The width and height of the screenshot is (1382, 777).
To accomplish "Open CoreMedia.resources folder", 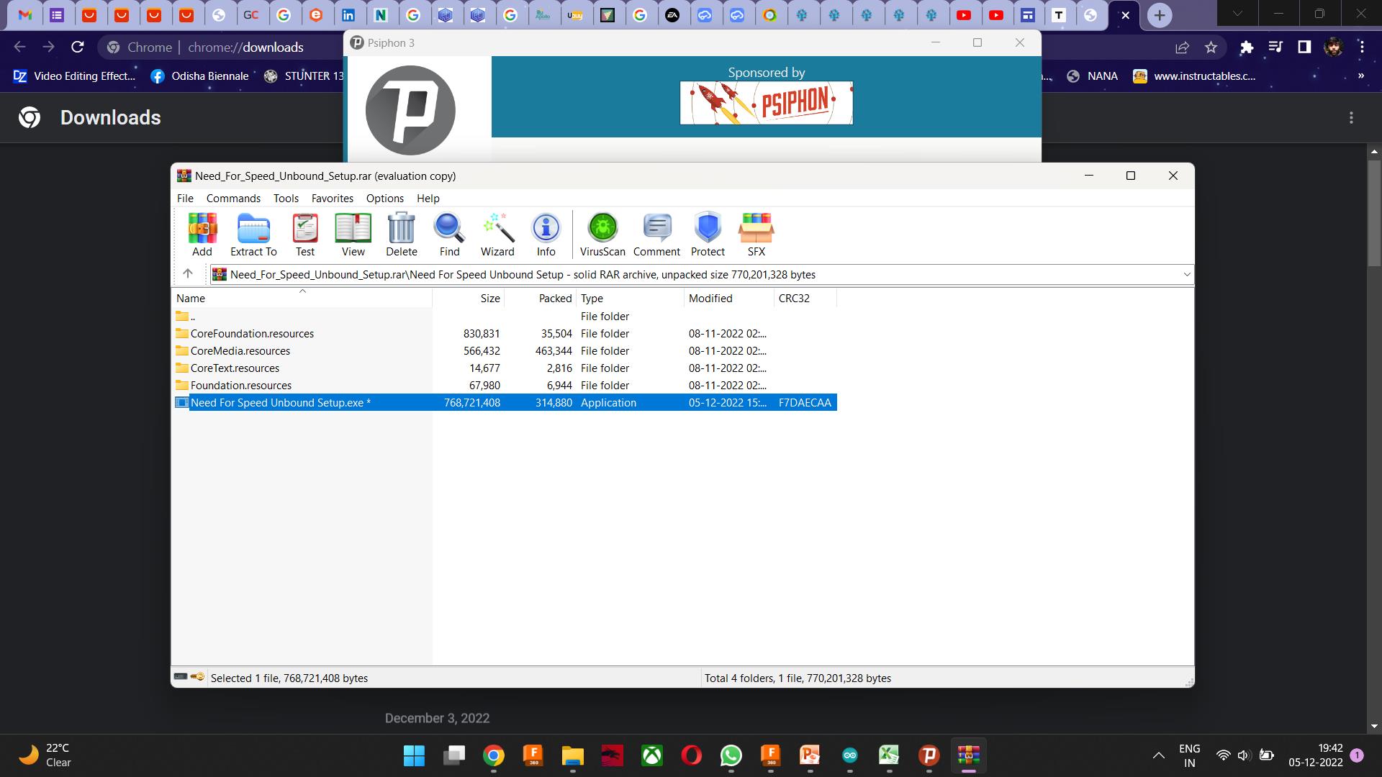I will pos(240,351).
